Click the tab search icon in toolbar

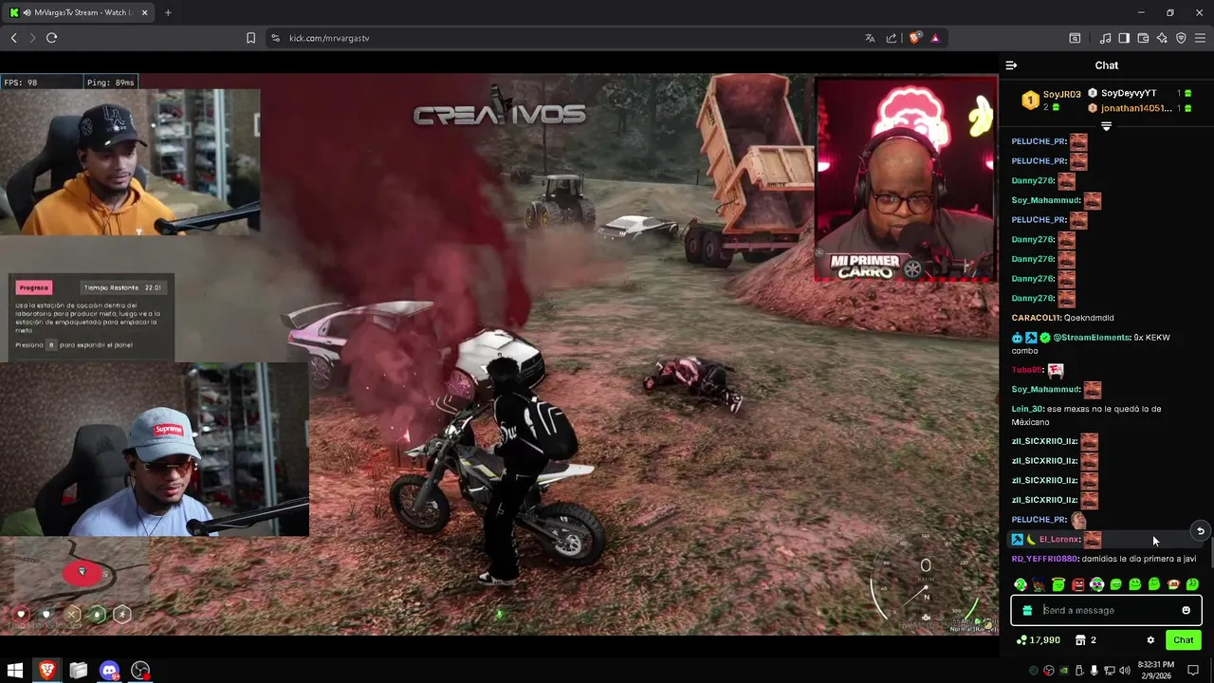pyautogui.click(x=1075, y=38)
